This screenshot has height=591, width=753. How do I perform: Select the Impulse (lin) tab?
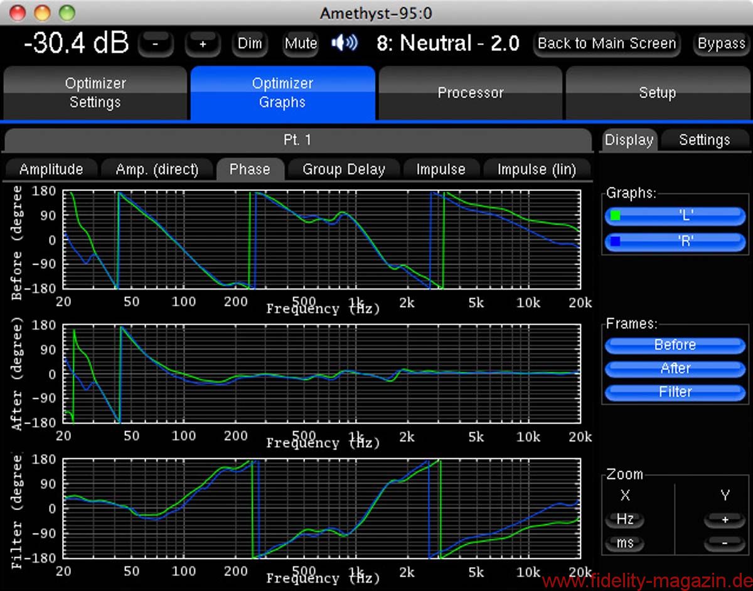pos(536,170)
